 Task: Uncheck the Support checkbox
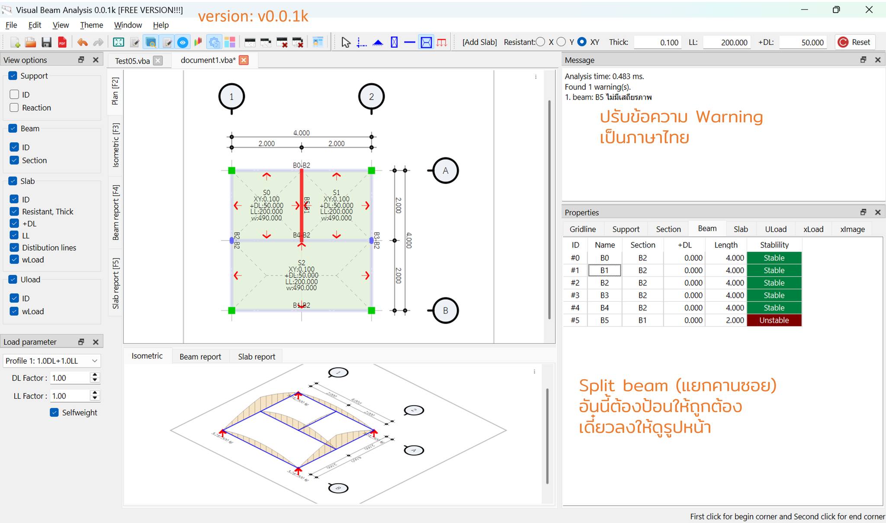click(x=13, y=76)
